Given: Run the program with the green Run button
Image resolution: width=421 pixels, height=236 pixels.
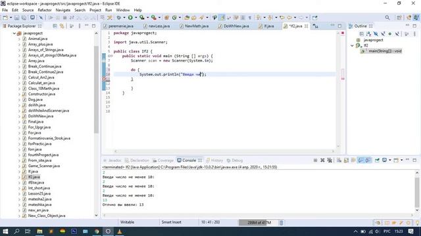Looking at the screenshot, I should 130,18.
